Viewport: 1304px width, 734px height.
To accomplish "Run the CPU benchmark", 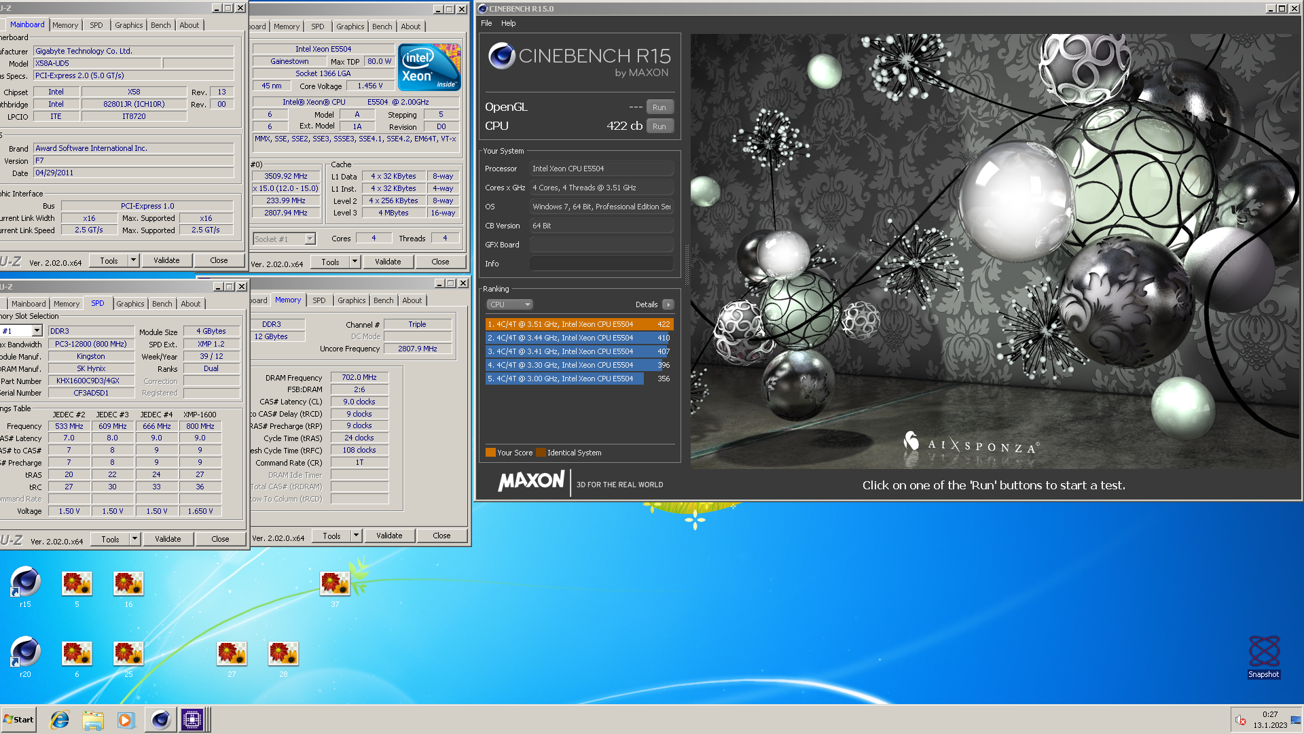I will tap(659, 126).
